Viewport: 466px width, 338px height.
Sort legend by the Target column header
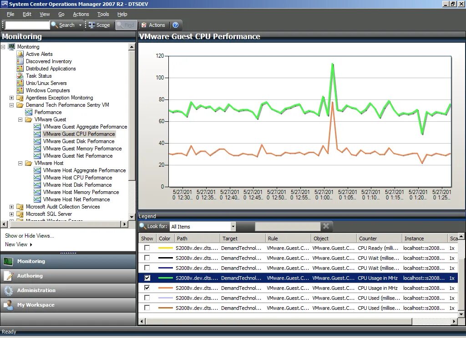coord(243,239)
